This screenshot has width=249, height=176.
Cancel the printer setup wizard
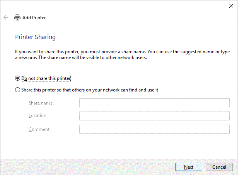(x=219, y=167)
